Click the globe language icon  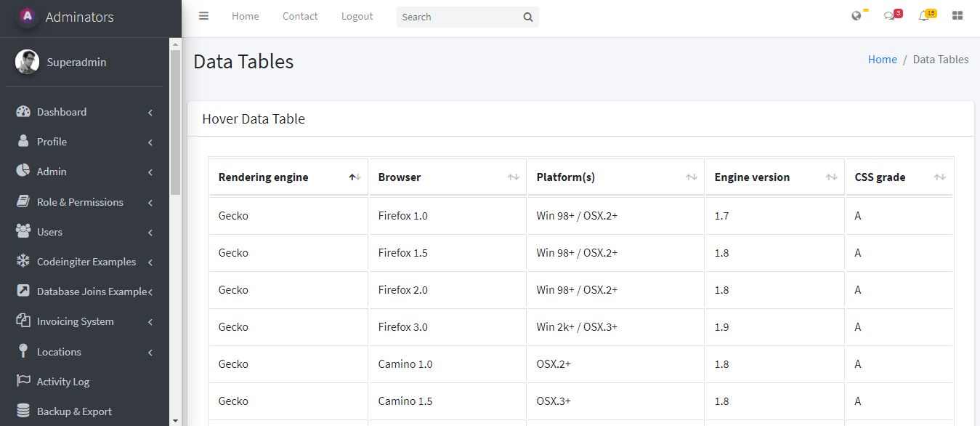857,16
